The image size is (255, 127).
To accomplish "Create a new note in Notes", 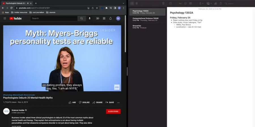I will (170, 3).
